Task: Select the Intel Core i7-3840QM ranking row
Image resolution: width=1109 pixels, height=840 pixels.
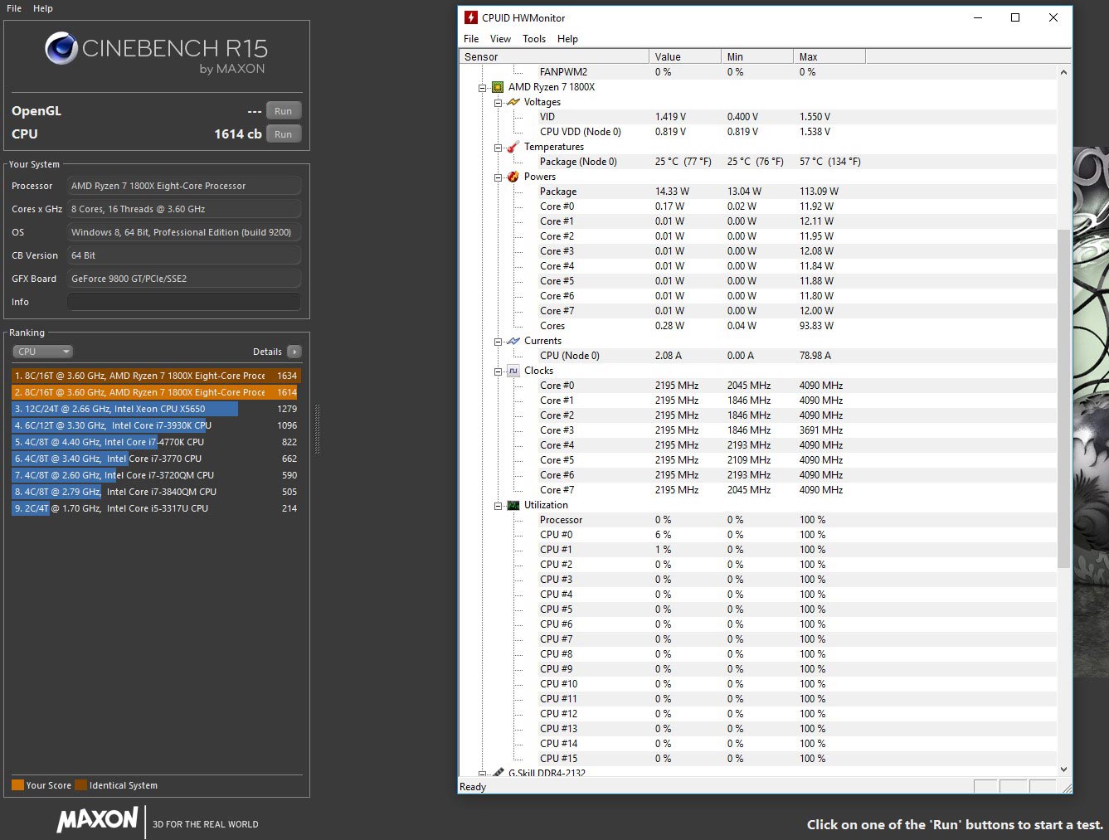Action: [x=155, y=492]
